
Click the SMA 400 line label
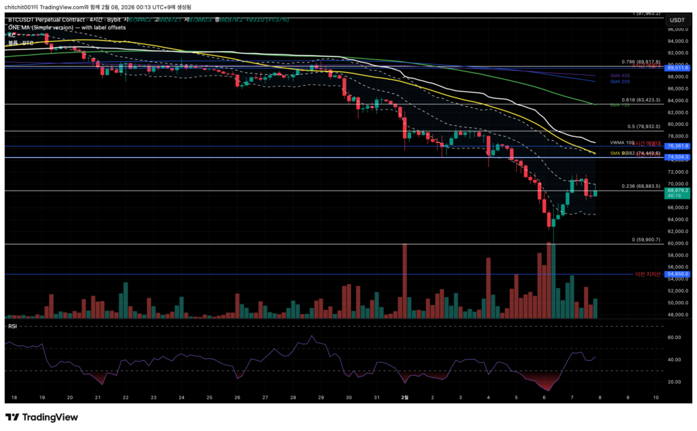point(620,76)
